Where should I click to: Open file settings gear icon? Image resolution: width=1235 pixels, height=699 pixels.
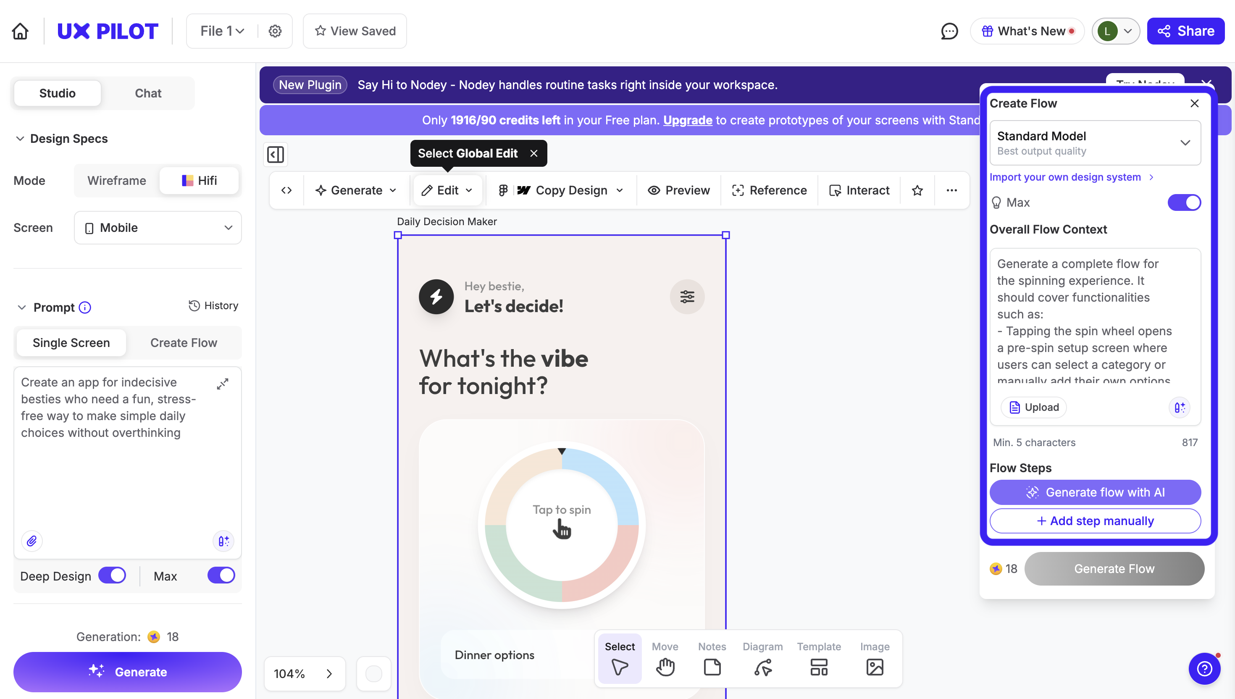pyautogui.click(x=275, y=31)
